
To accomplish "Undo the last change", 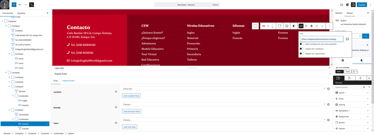I will tap(20, 5).
